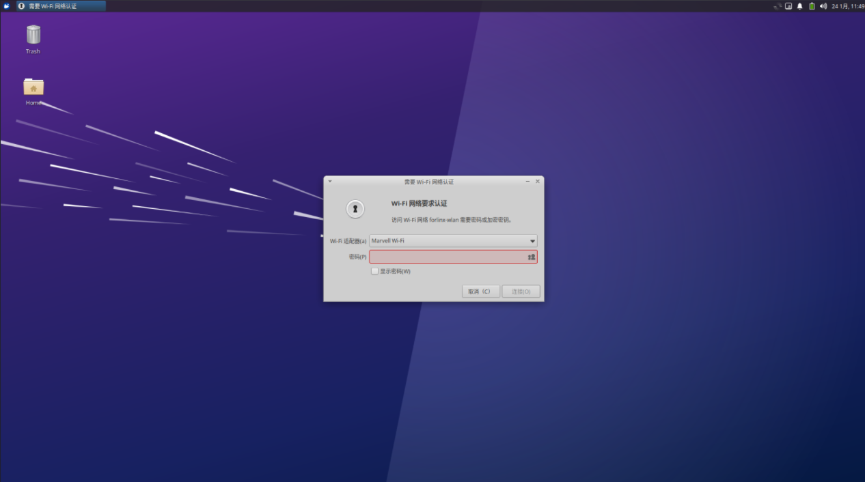865x482 pixels.
Task: Open the notification bell in panel
Action: coord(800,6)
